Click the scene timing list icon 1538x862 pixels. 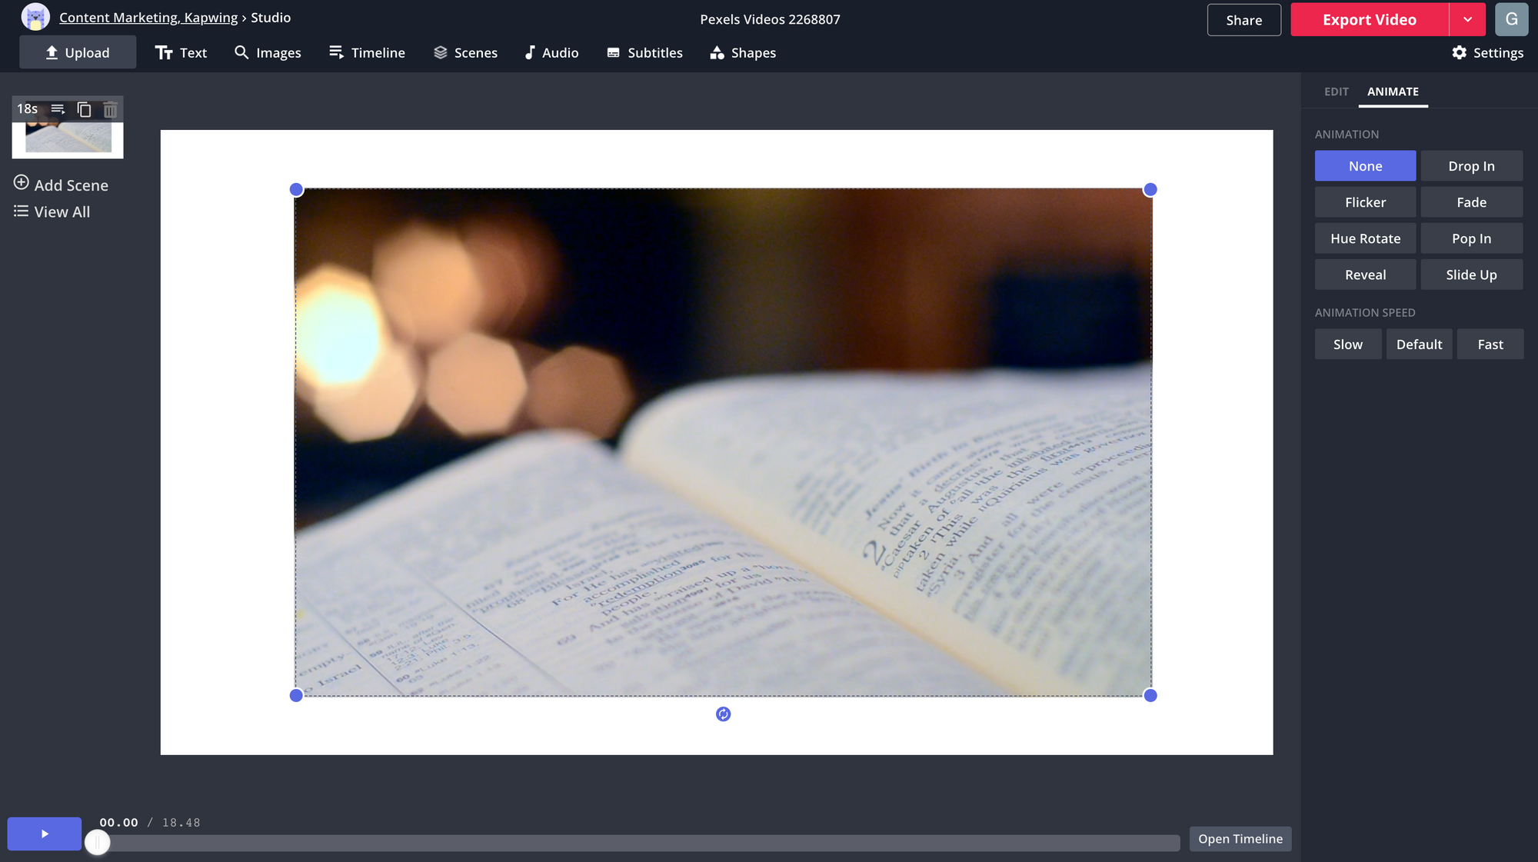click(x=58, y=109)
